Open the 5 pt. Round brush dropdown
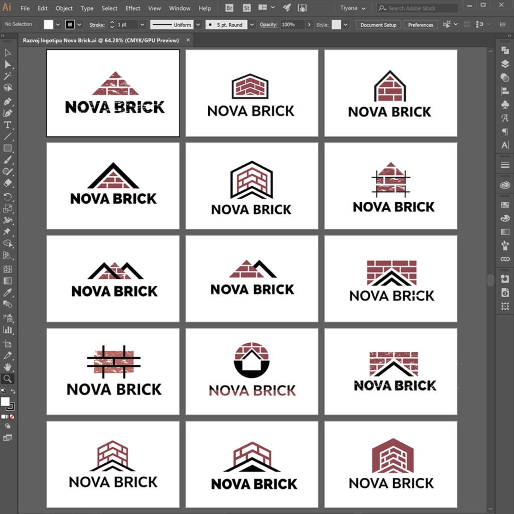 click(252, 24)
